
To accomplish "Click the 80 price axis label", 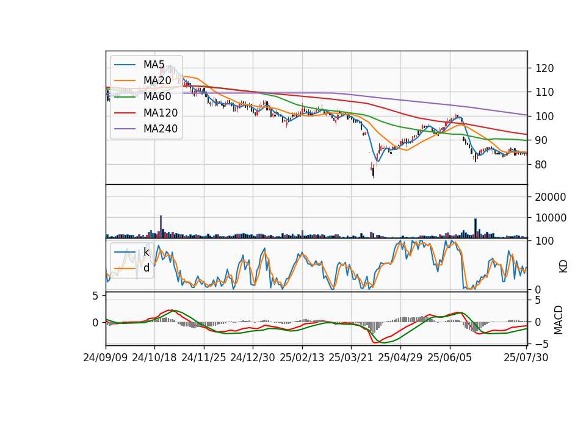I will 541,165.
